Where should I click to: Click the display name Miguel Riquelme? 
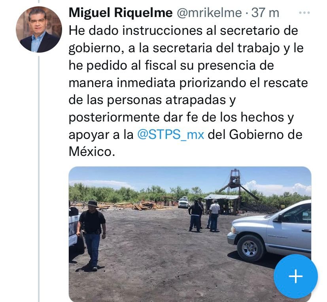click(121, 13)
